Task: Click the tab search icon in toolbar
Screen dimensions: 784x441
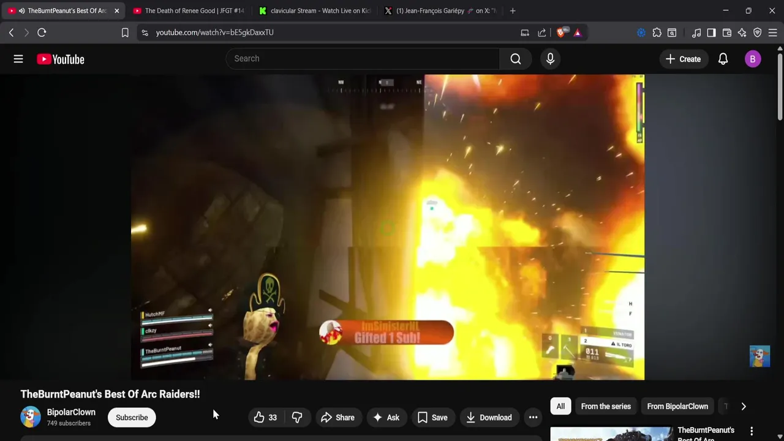Action: (672, 32)
